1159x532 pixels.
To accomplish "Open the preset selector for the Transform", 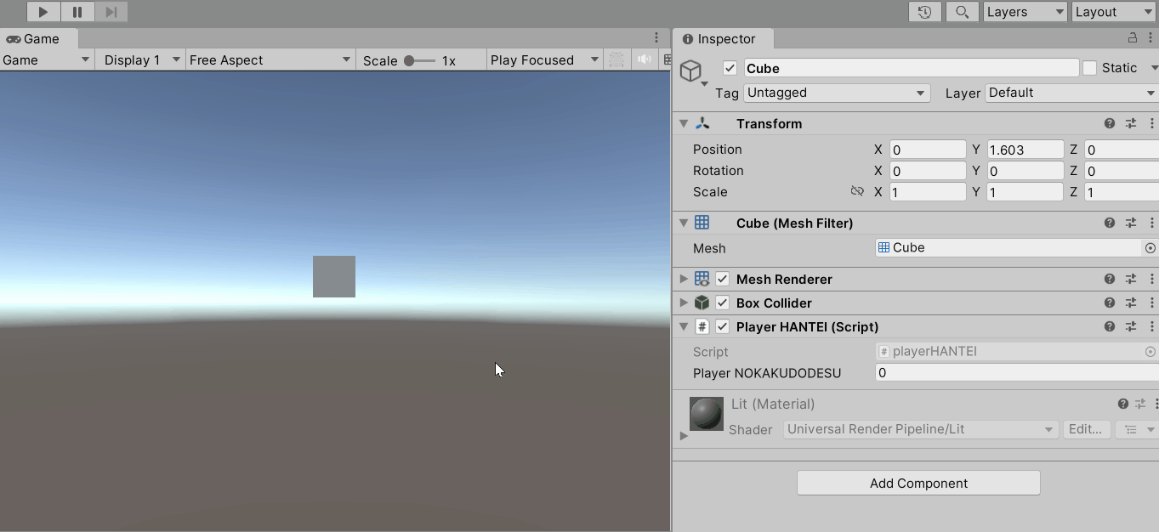I will point(1130,123).
